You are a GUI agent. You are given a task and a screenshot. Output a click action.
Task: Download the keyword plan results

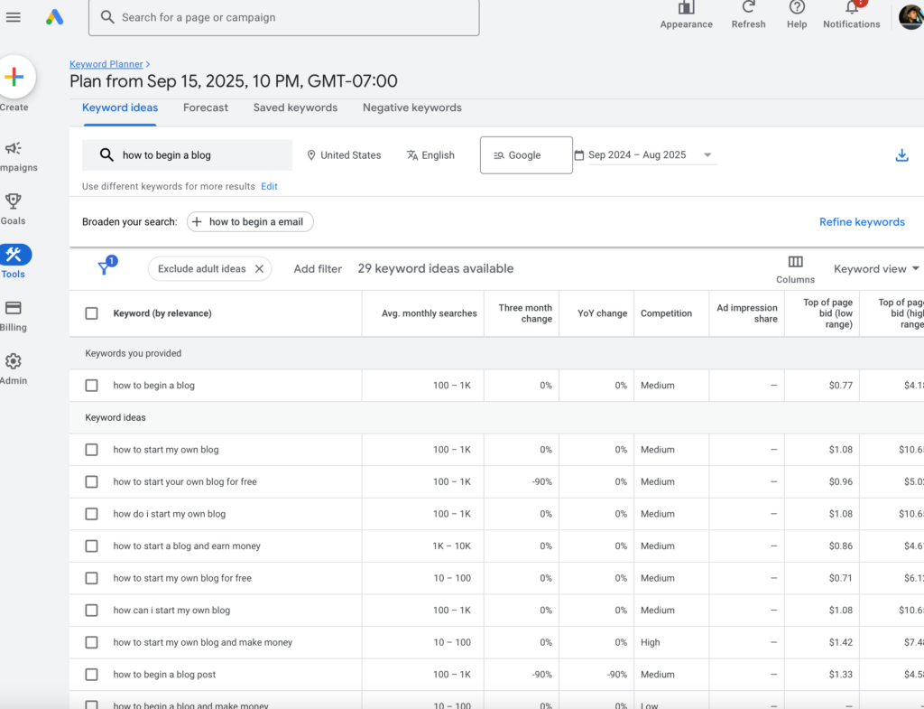coord(901,154)
